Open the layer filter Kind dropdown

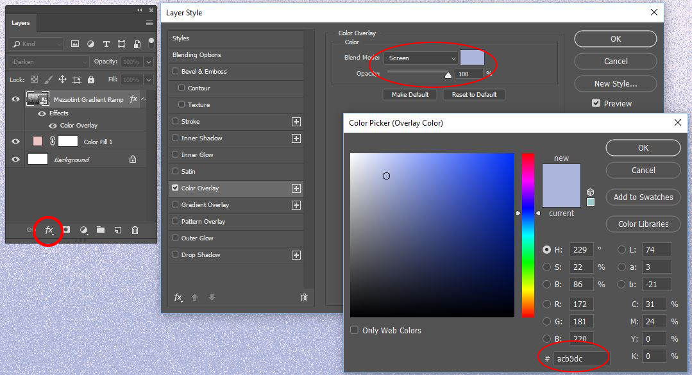pyautogui.click(x=37, y=44)
